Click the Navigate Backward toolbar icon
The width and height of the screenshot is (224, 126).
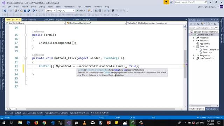[5, 10]
